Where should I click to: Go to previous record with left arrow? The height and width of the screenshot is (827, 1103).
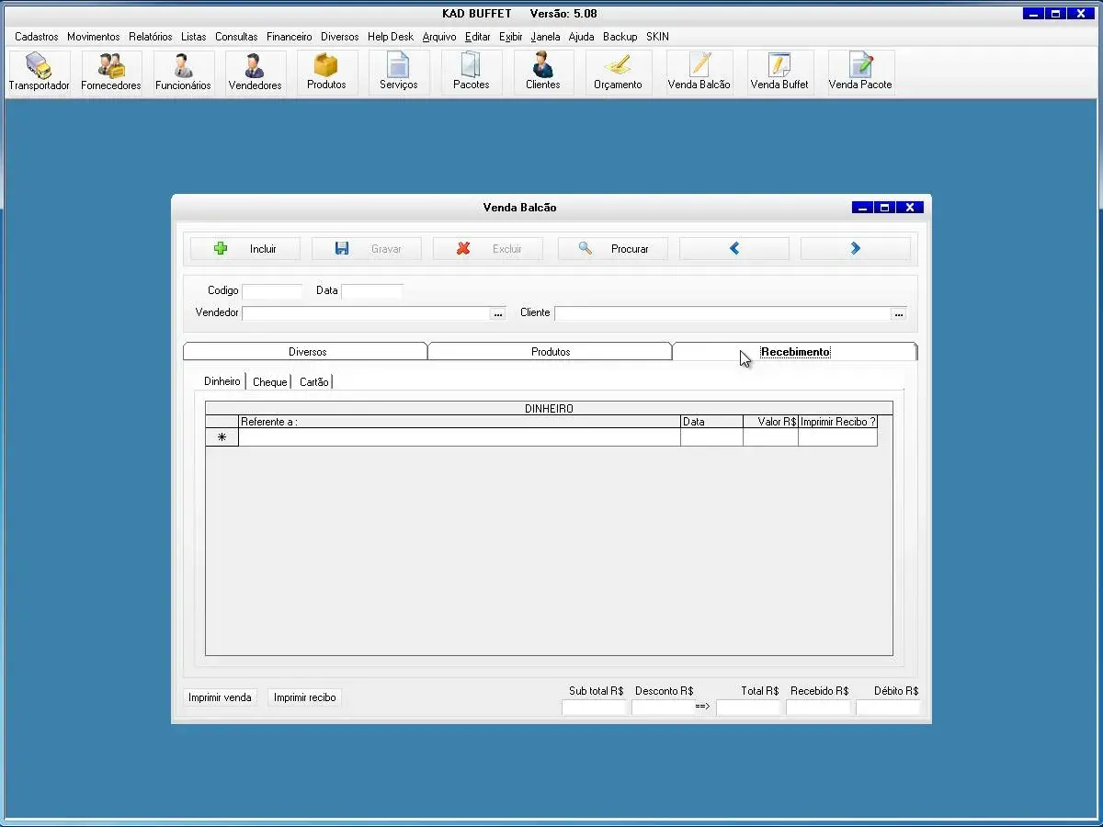pos(734,249)
